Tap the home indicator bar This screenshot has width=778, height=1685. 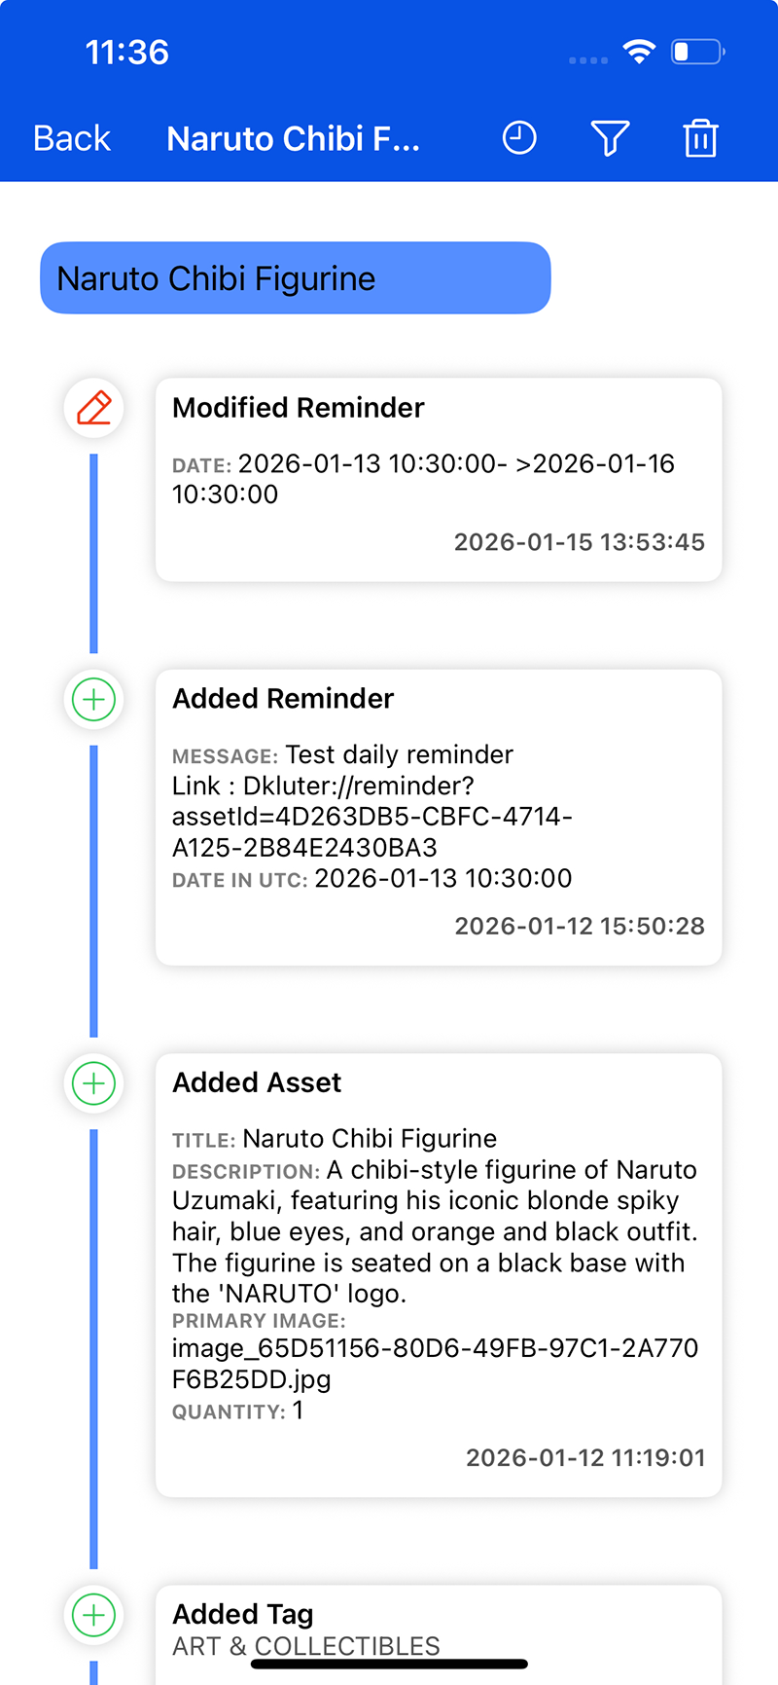pyautogui.click(x=389, y=1664)
